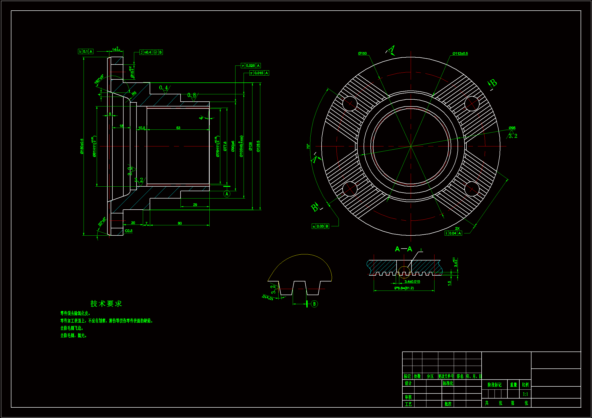
Task: Select the 0.025 A tolerance frame
Action: [251, 66]
